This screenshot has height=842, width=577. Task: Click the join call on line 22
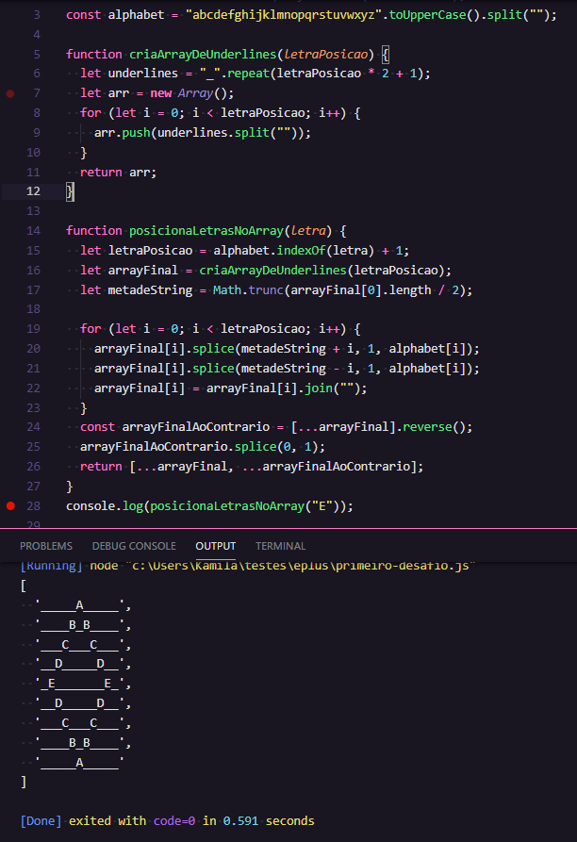coord(336,388)
